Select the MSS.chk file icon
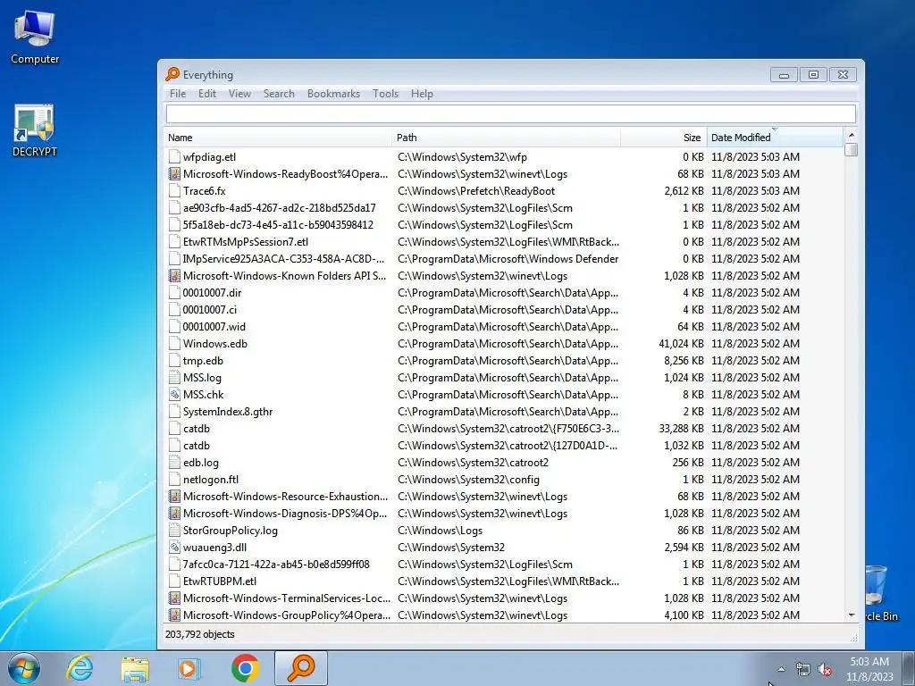 click(174, 394)
